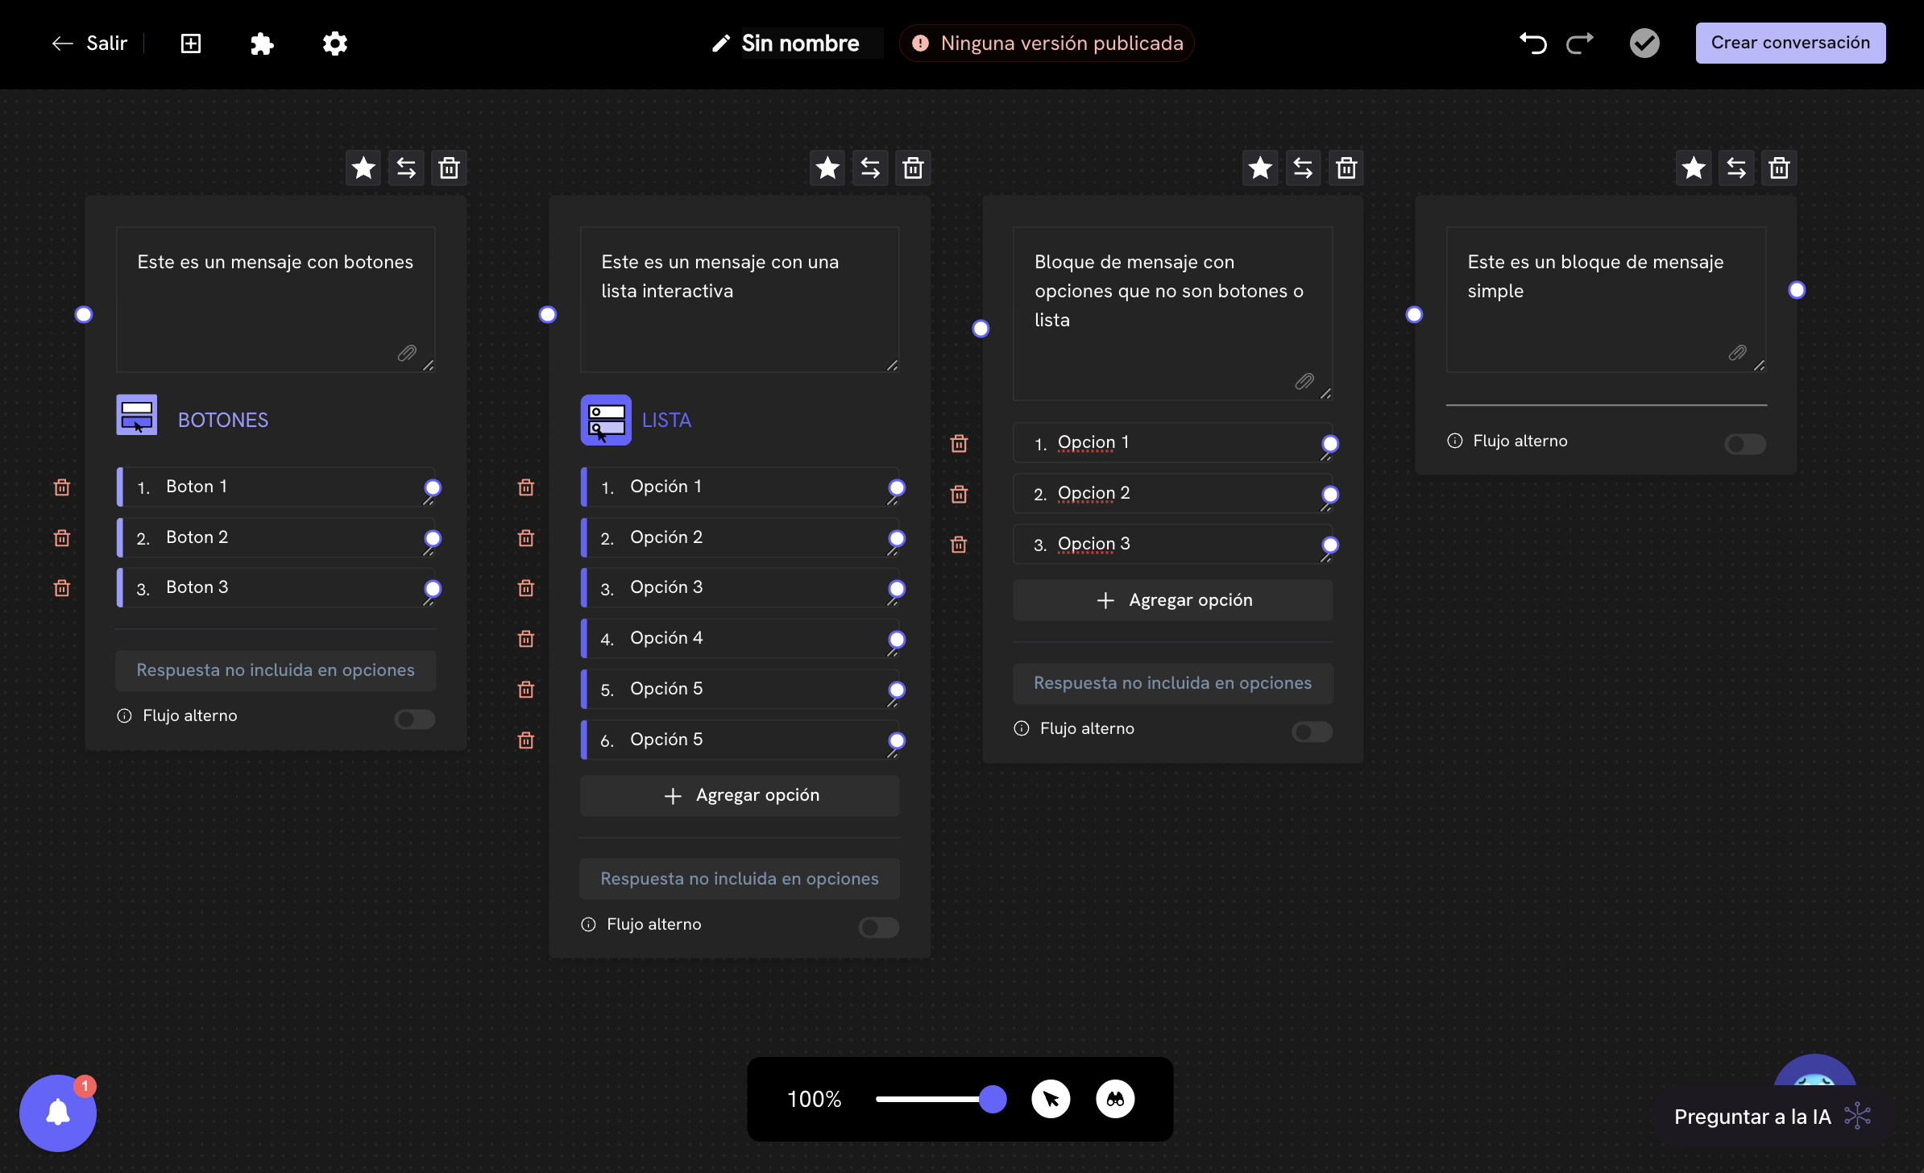Click swap arrows icon above list block

(870, 168)
